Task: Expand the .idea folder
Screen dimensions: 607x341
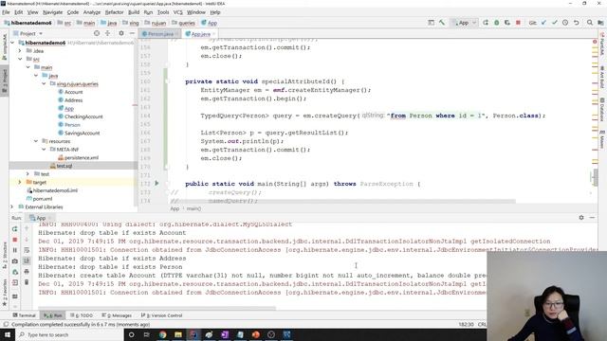Action: point(20,50)
